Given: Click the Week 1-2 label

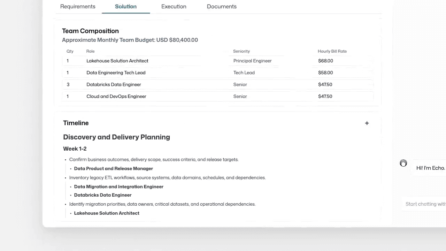Looking at the screenshot, I should coord(75,149).
